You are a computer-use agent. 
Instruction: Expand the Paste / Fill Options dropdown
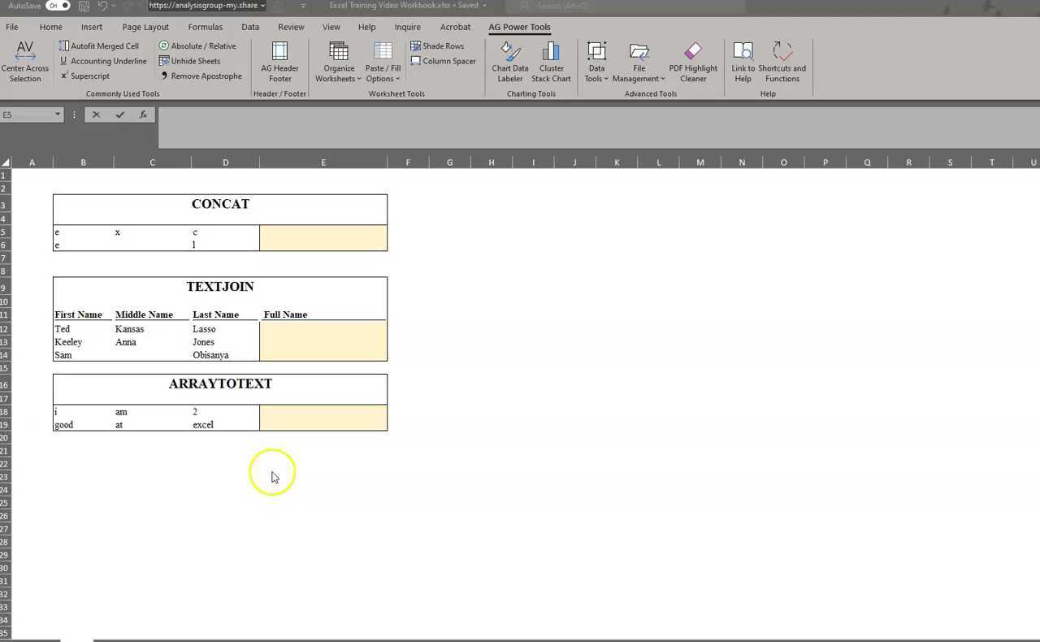(383, 79)
